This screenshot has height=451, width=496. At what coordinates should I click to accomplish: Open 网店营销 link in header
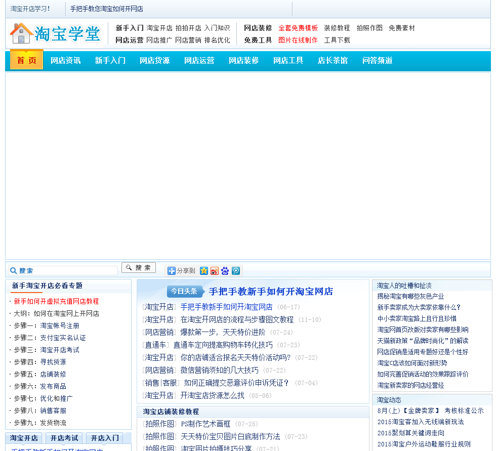click(188, 40)
